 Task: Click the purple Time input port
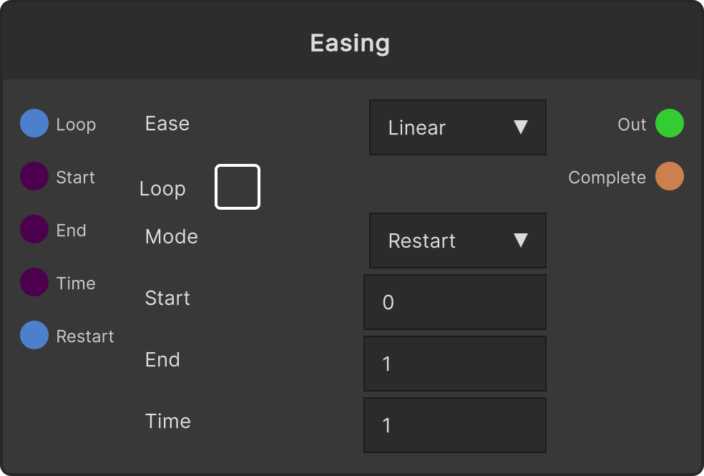pyautogui.click(x=34, y=282)
